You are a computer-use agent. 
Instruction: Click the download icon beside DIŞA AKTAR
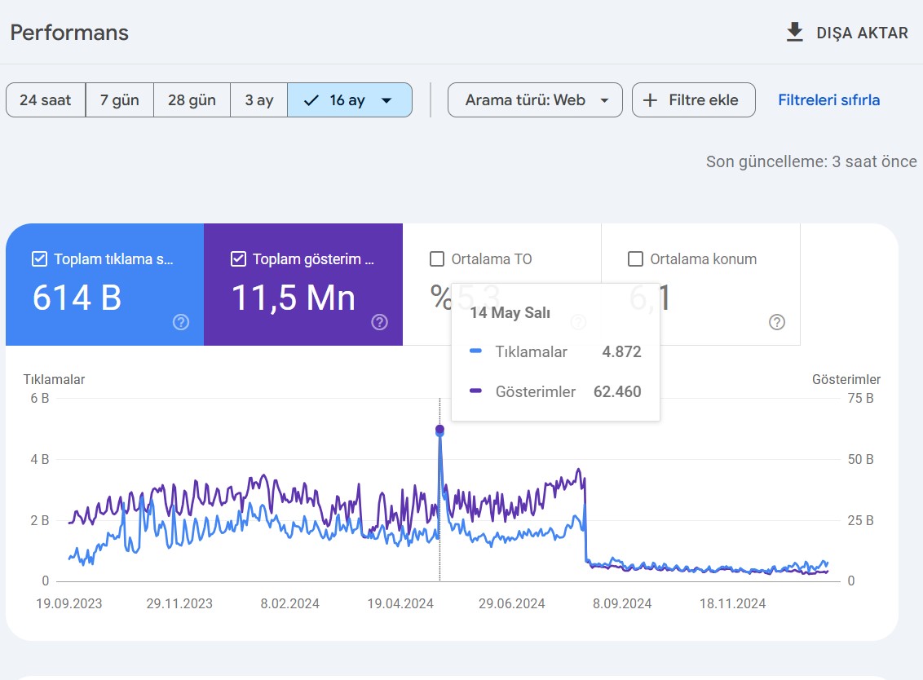tap(795, 33)
